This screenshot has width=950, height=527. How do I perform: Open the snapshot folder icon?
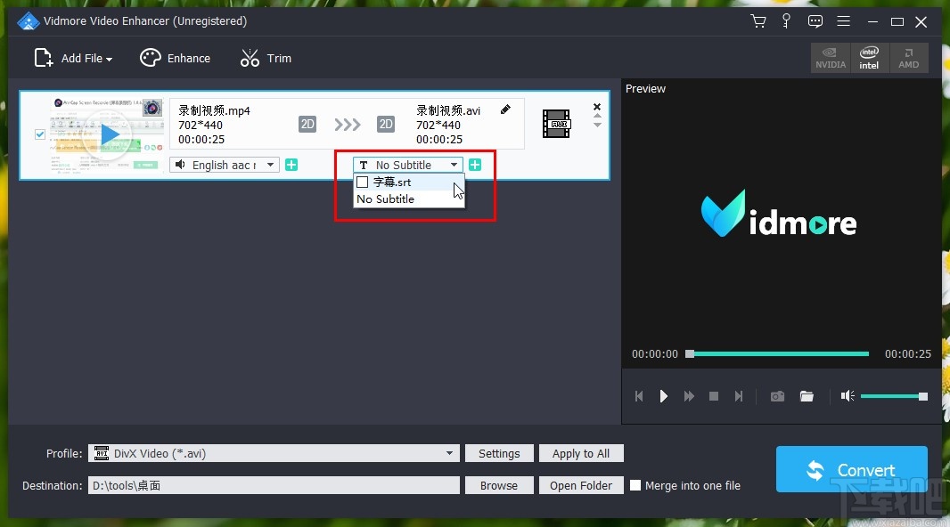click(x=807, y=396)
